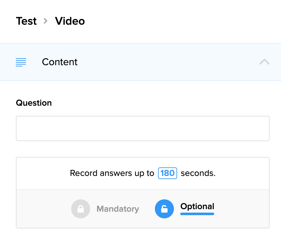This screenshot has width=281, height=243.
Task: Click the Video breadcrumb title
Action: pos(70,21)
